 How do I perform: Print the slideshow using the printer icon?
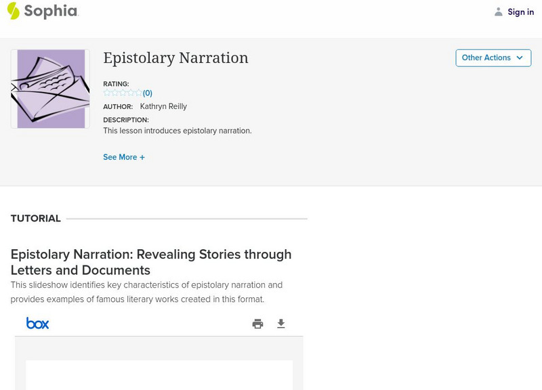tap(257, 324)
